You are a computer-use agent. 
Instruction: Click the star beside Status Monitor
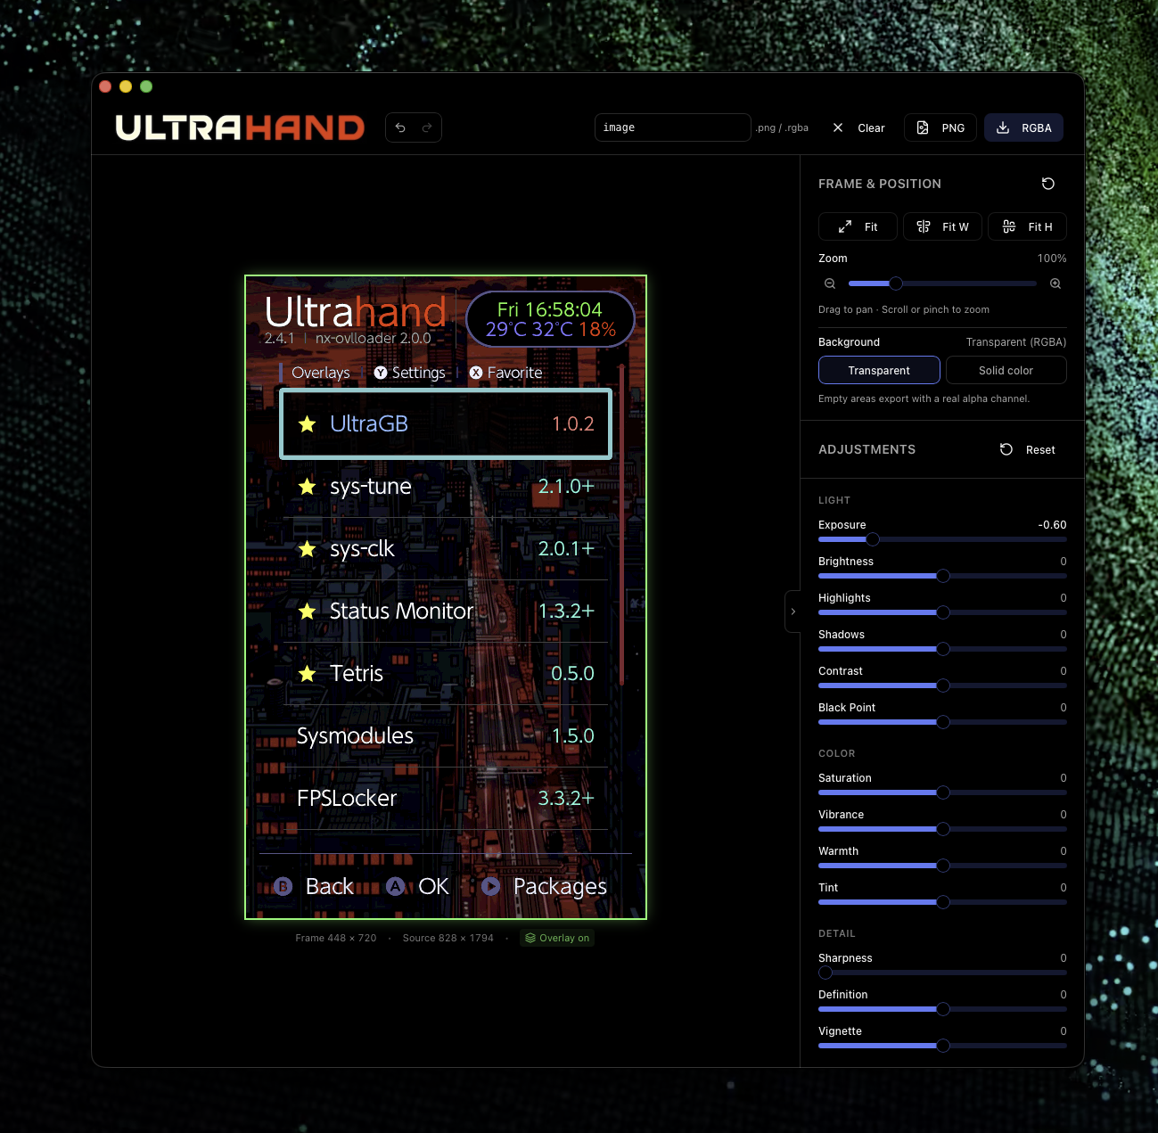pos(308,612)
